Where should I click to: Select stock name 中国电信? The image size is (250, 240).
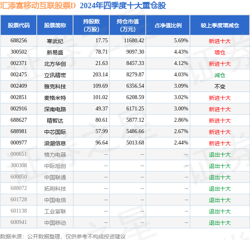point(55,200)
